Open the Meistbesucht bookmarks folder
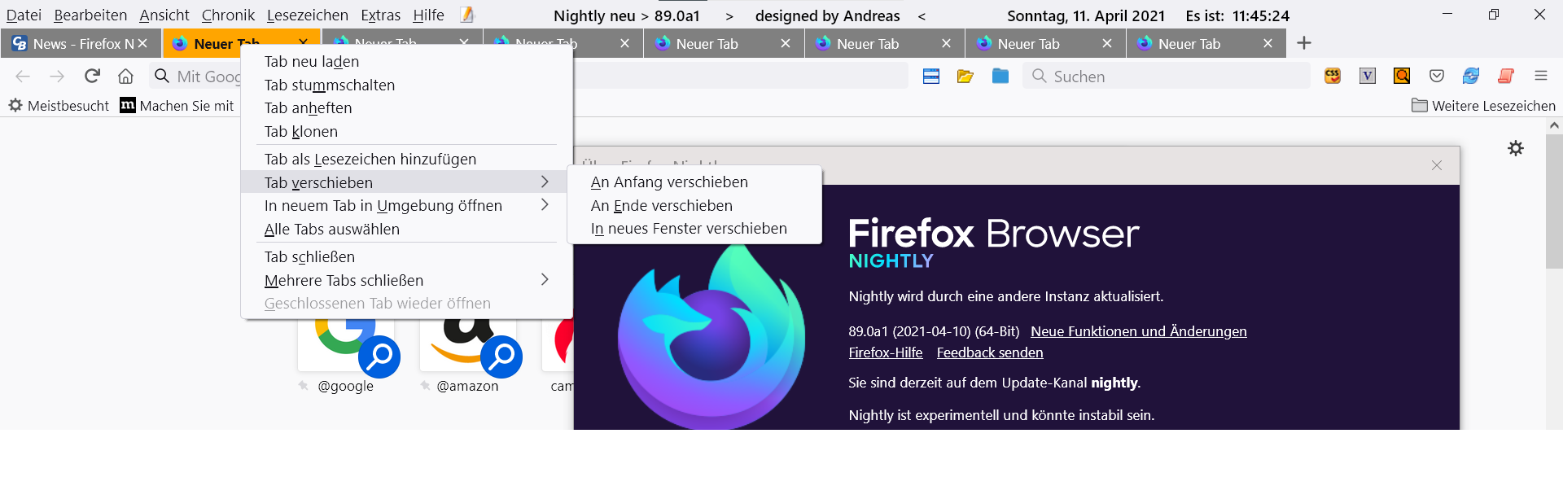Screen dimensions: 1563x499 tap(59, 106)
